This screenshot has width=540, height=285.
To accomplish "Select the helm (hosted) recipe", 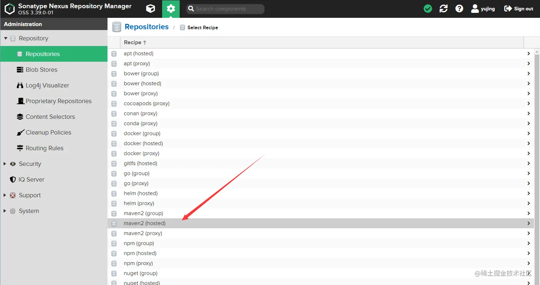I will [x=321, y=193].
